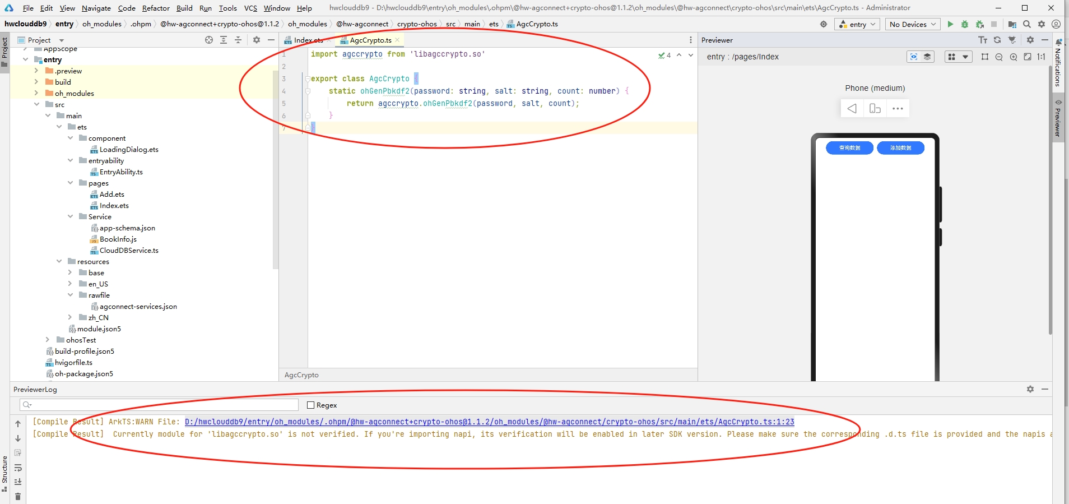Refresh the Previewer
This screenshot has width=1069, height=504.
pyautogui.click(x=997, y=40)
